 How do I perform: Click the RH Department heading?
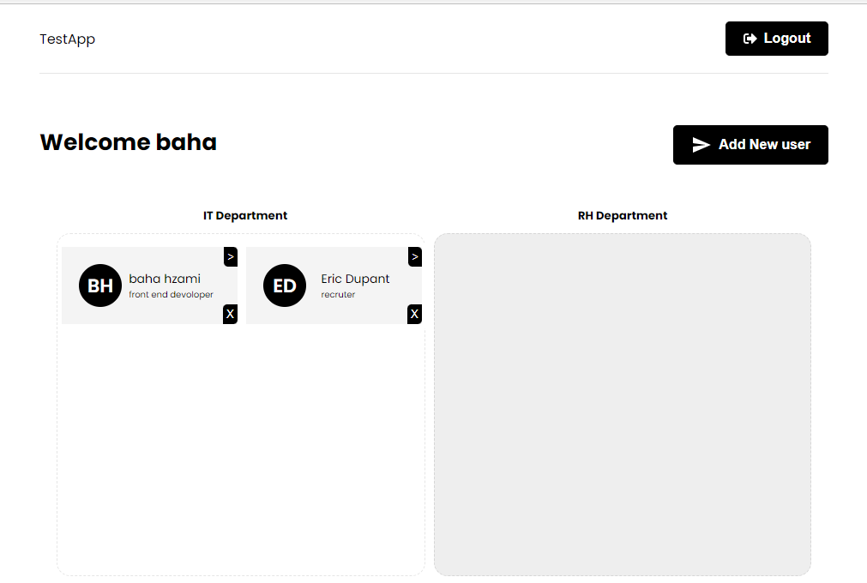point(623,215)
